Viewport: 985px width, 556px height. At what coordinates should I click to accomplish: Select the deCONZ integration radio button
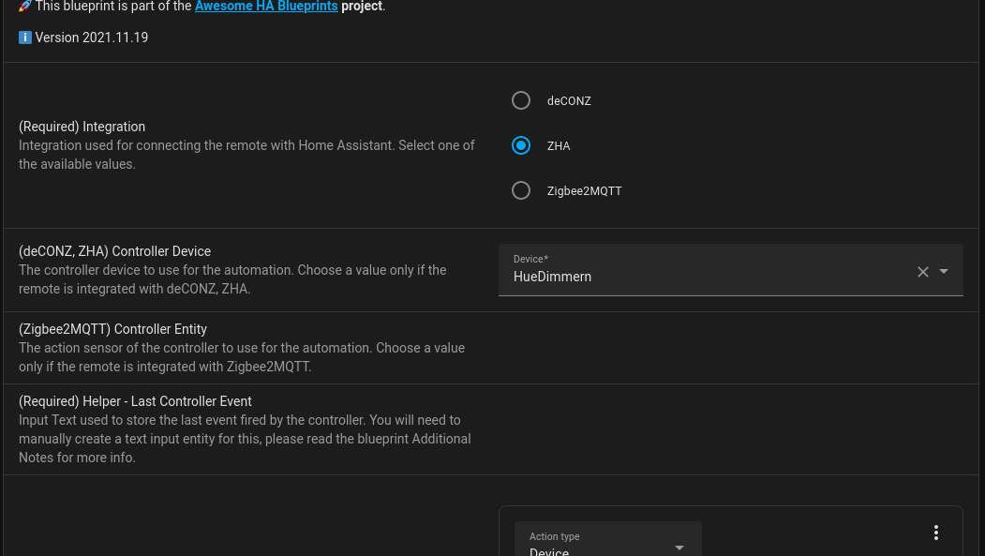click(521, 100)
